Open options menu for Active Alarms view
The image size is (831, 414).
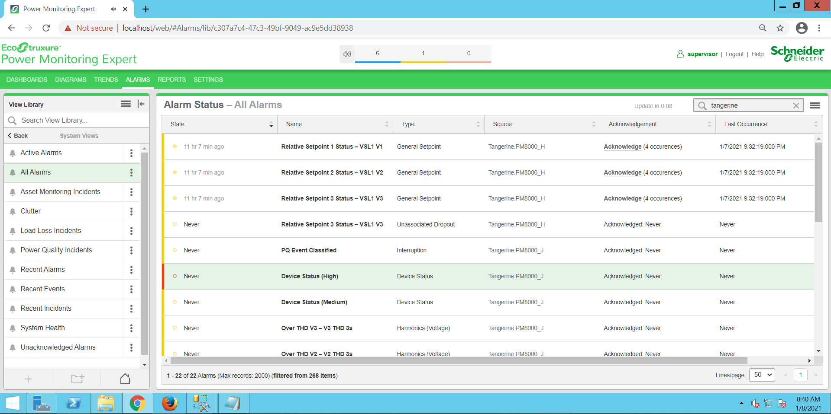coord(131,153)
